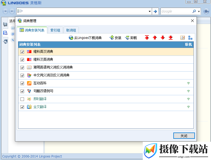Move selected dictionary up one position
Image resolution: width=211 pixels, height=160 pixels.
click(x=155, y=38)
